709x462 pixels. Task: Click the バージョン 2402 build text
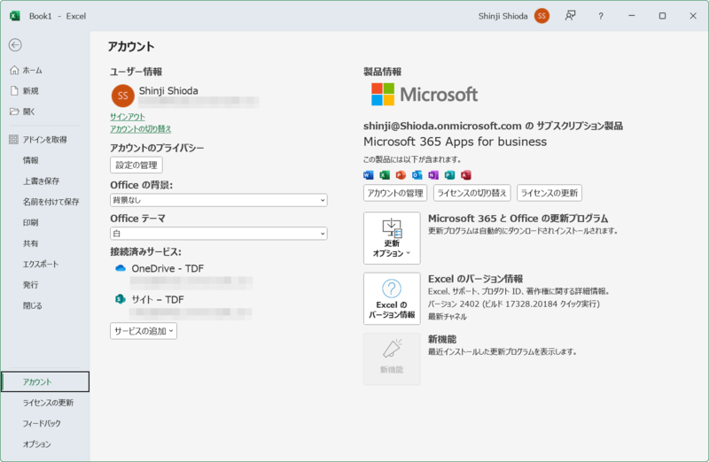point(514,304)
